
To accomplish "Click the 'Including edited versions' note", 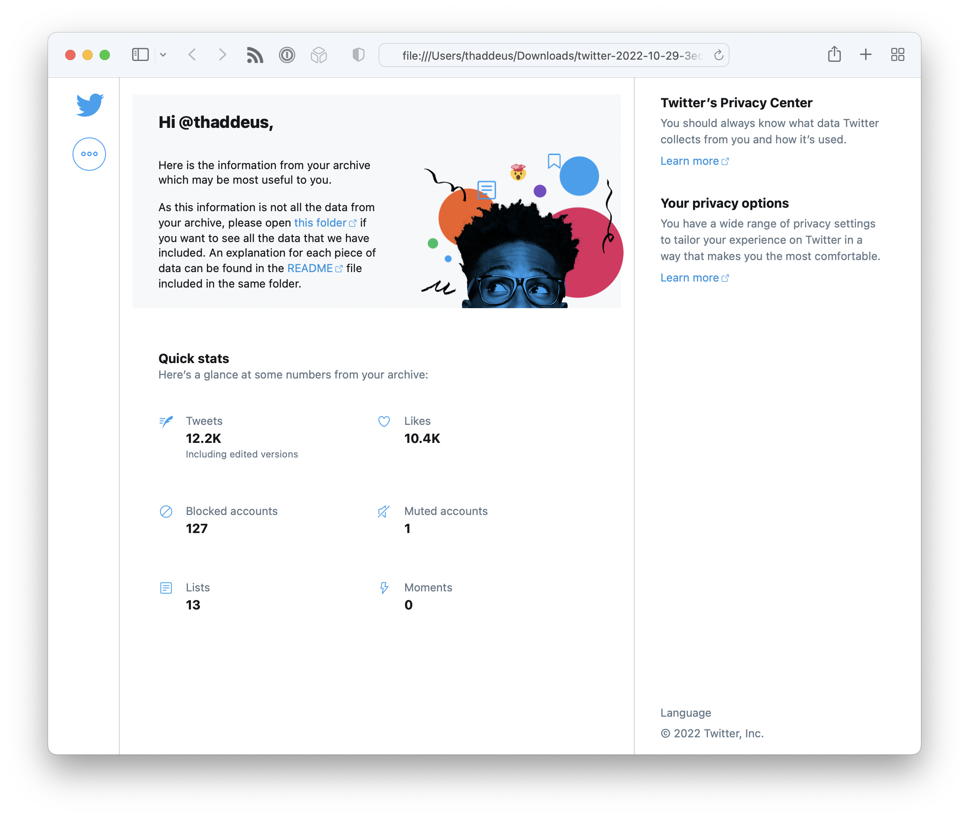I will point(242,454).
